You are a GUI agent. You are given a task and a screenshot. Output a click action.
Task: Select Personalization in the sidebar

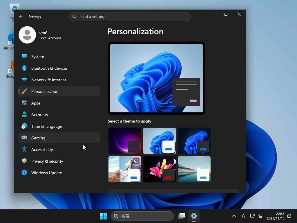[45, 91]
